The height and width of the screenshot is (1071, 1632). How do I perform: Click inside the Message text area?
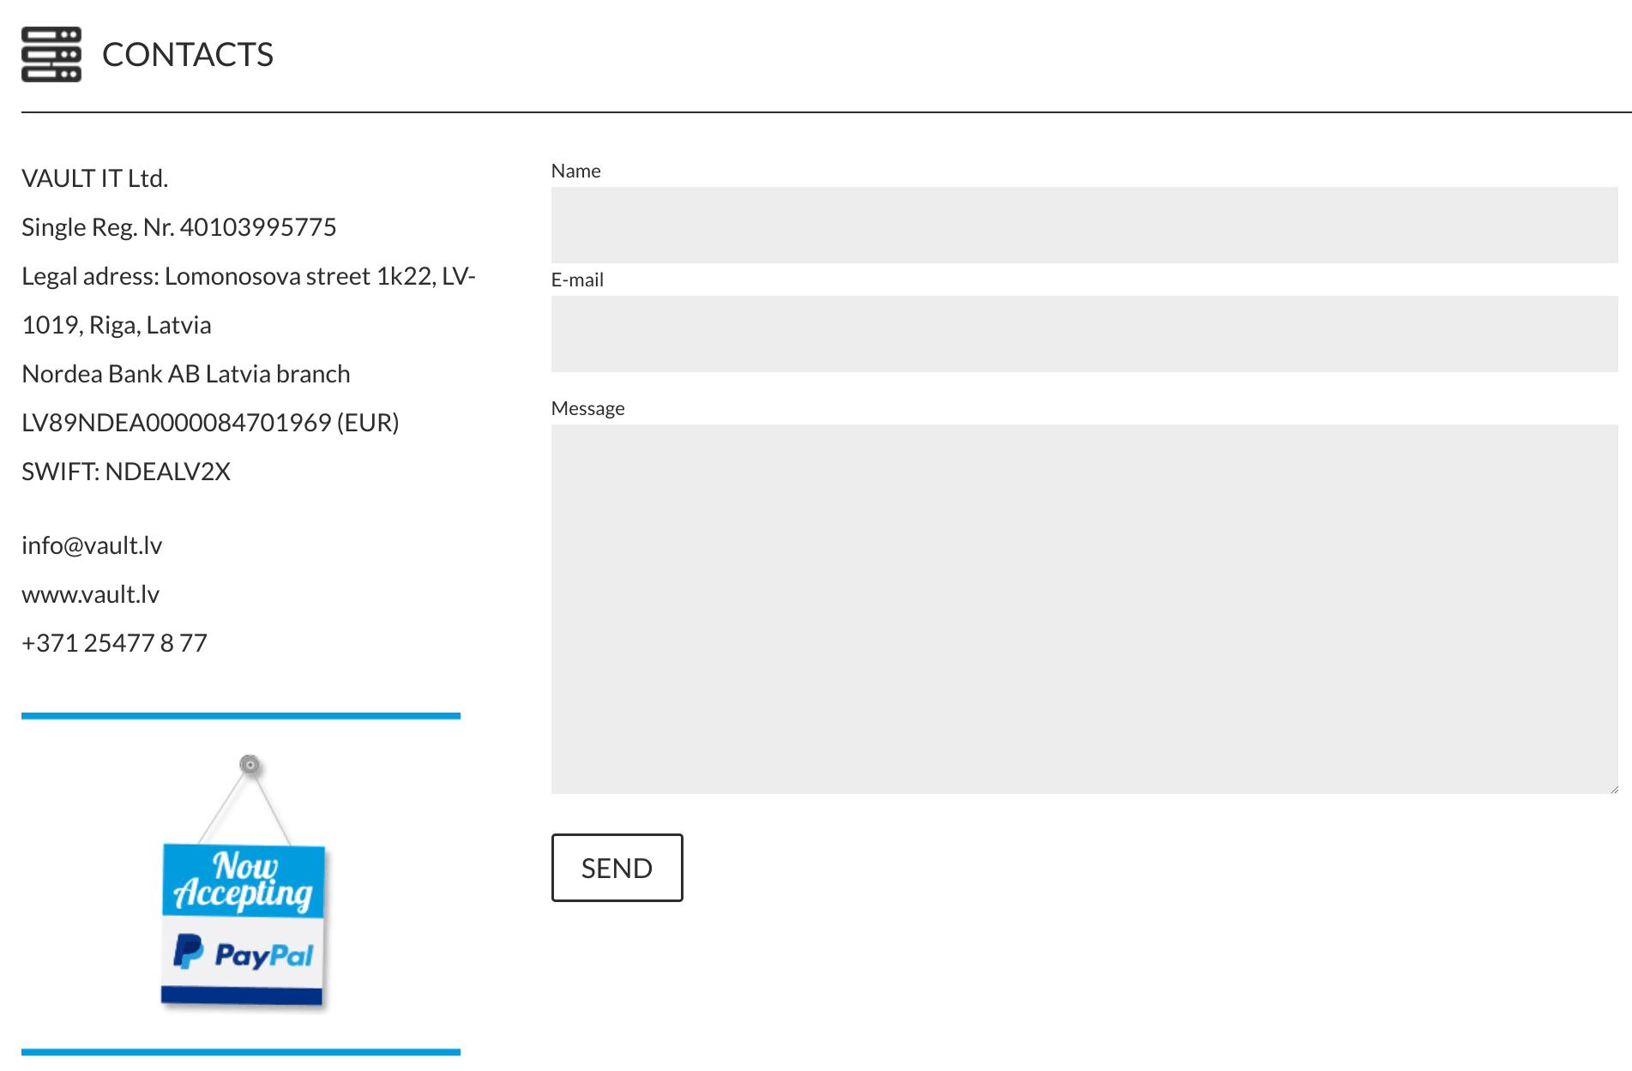point(1084,609)
